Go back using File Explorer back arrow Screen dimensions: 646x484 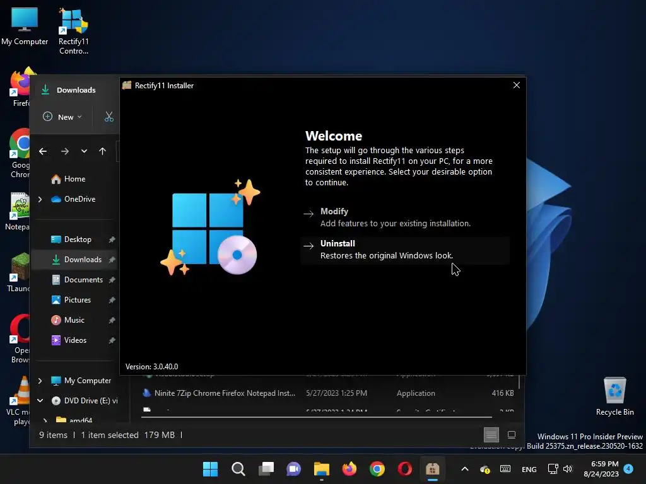click(x=43, y=151)
